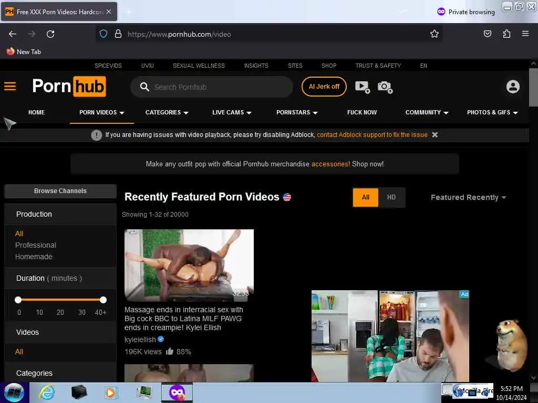This screenshot has width=538, height=403.
Task: Click the duration slider track near 20
Action: 60,300
